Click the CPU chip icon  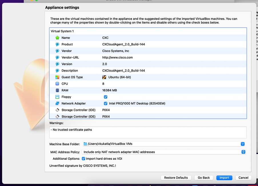(x=57, y=84)
